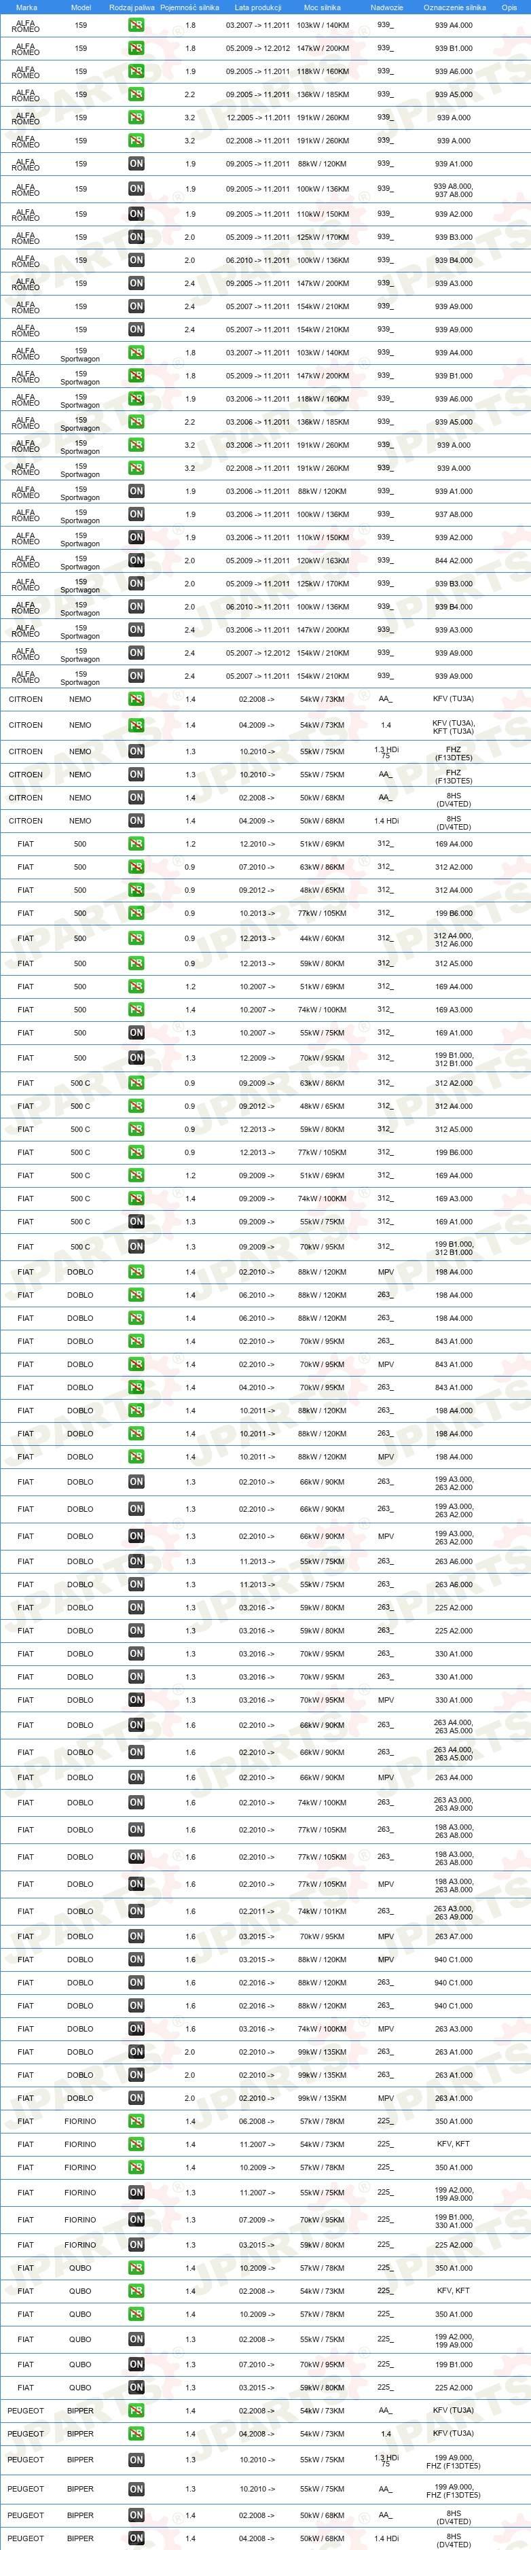
Task: Click petrol icon in Alfa 159 12.2005 -> 11.2011 row
Action: (x=136, y=118)
